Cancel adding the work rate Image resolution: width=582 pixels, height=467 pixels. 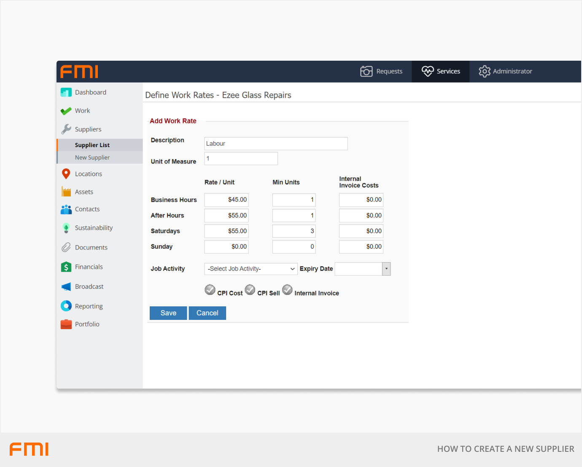coord(207,313)
